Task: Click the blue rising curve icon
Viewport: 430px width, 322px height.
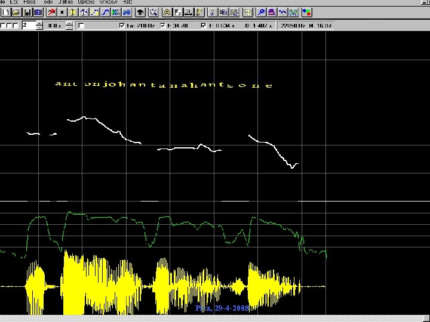Action: tap(105, 13)
